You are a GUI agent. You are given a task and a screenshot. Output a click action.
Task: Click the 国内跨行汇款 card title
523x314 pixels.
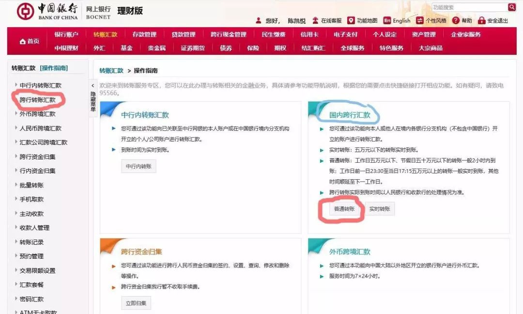click(350, 115)
